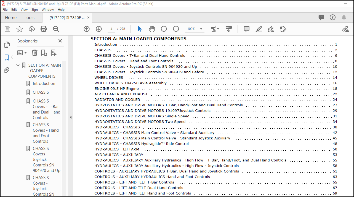Go to previous page arrow
Image resolution: width=354 pixels, height=197 pixels.
click(87, 29)
